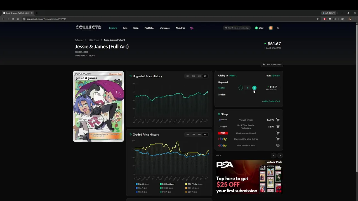The height and width of the screenshot is (201, 358).
Task: Click the eBay latest listings cart icon
Action: (x=278, y=139)
